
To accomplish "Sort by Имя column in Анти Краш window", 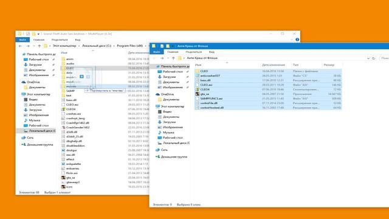I will [198, 65].
